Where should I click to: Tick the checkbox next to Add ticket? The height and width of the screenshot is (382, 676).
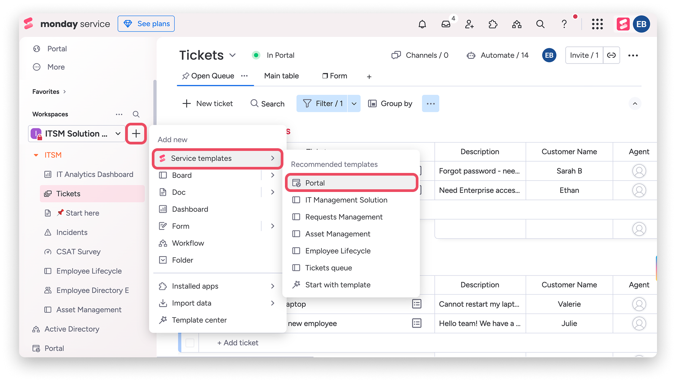pos(190,343)
